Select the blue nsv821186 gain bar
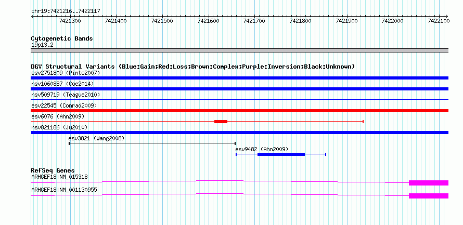Viewport: 463px width, 225px height. [x=239, y=133]
